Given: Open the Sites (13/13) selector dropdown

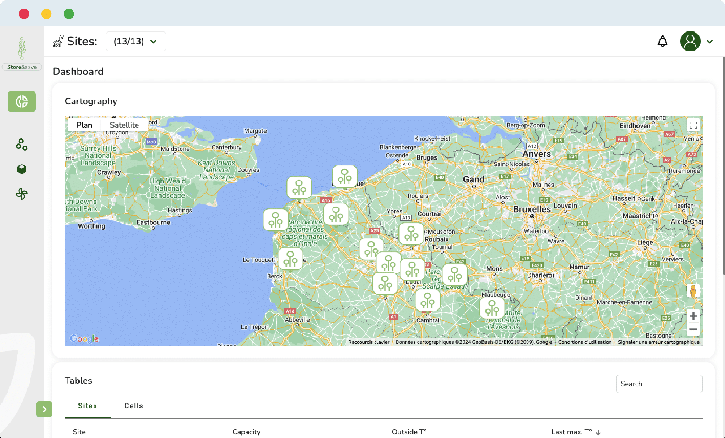Looking at the screenshot, I should tap(136, 41).
